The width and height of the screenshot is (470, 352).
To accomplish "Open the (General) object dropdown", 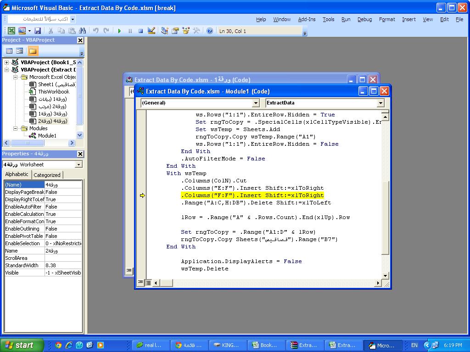I will point(255,103).
